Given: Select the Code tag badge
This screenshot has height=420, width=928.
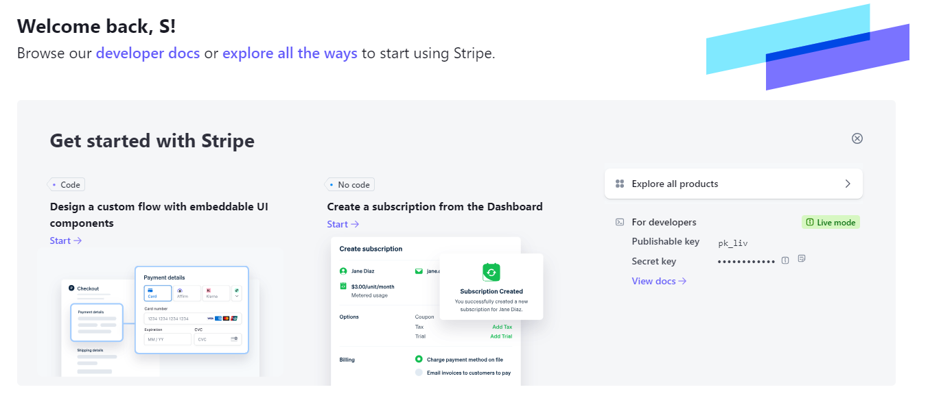Looking at the screenshot, I should (67, 184).
